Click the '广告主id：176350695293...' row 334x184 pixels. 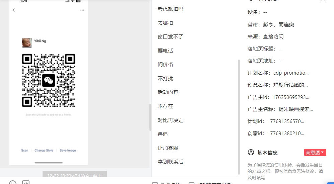pos(278,97)
